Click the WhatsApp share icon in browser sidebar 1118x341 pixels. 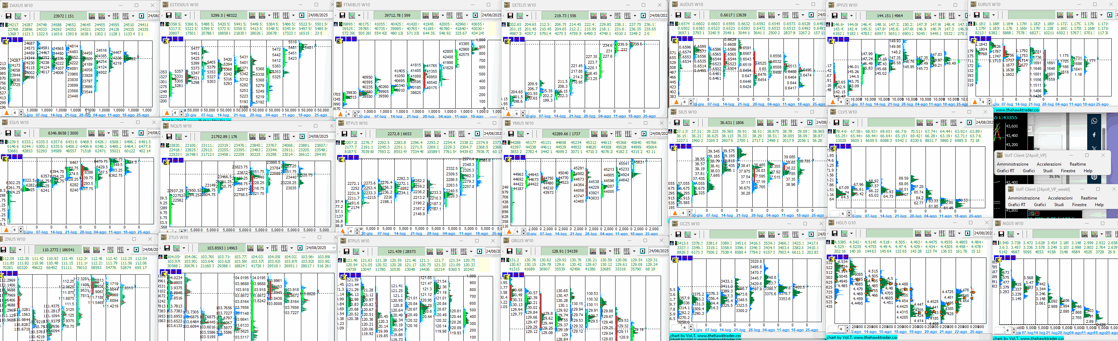(x=1094, y=121)
